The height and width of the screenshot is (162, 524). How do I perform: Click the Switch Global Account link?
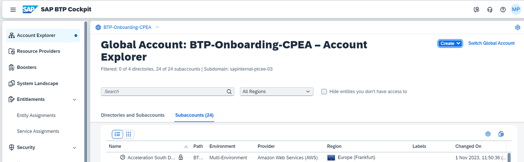491,43
